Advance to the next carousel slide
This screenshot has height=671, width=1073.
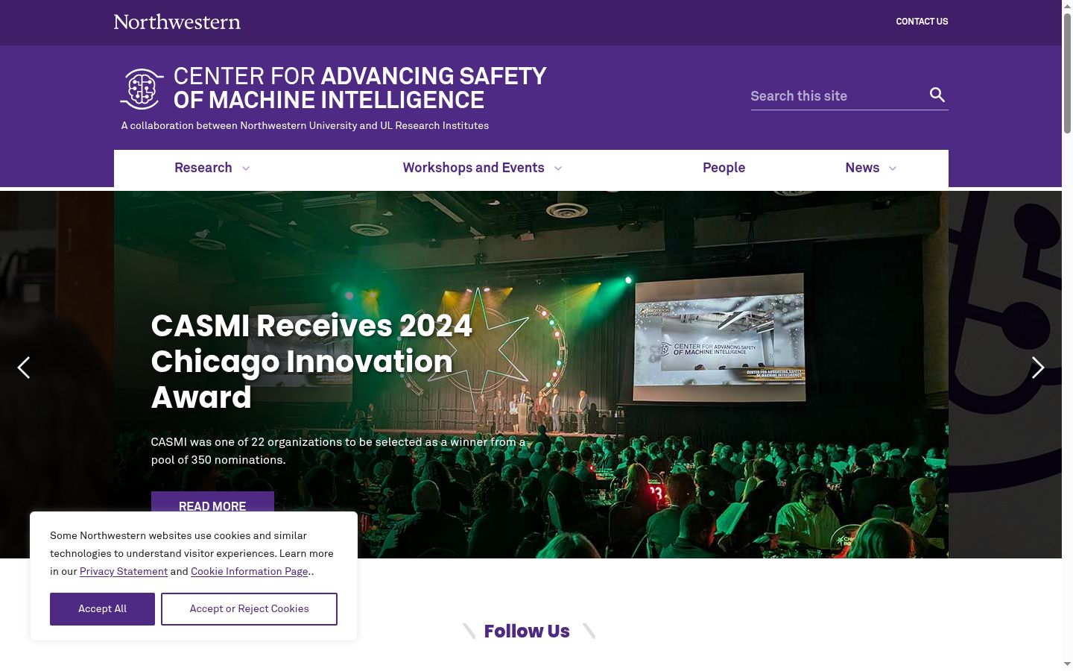coord(1038,368)
